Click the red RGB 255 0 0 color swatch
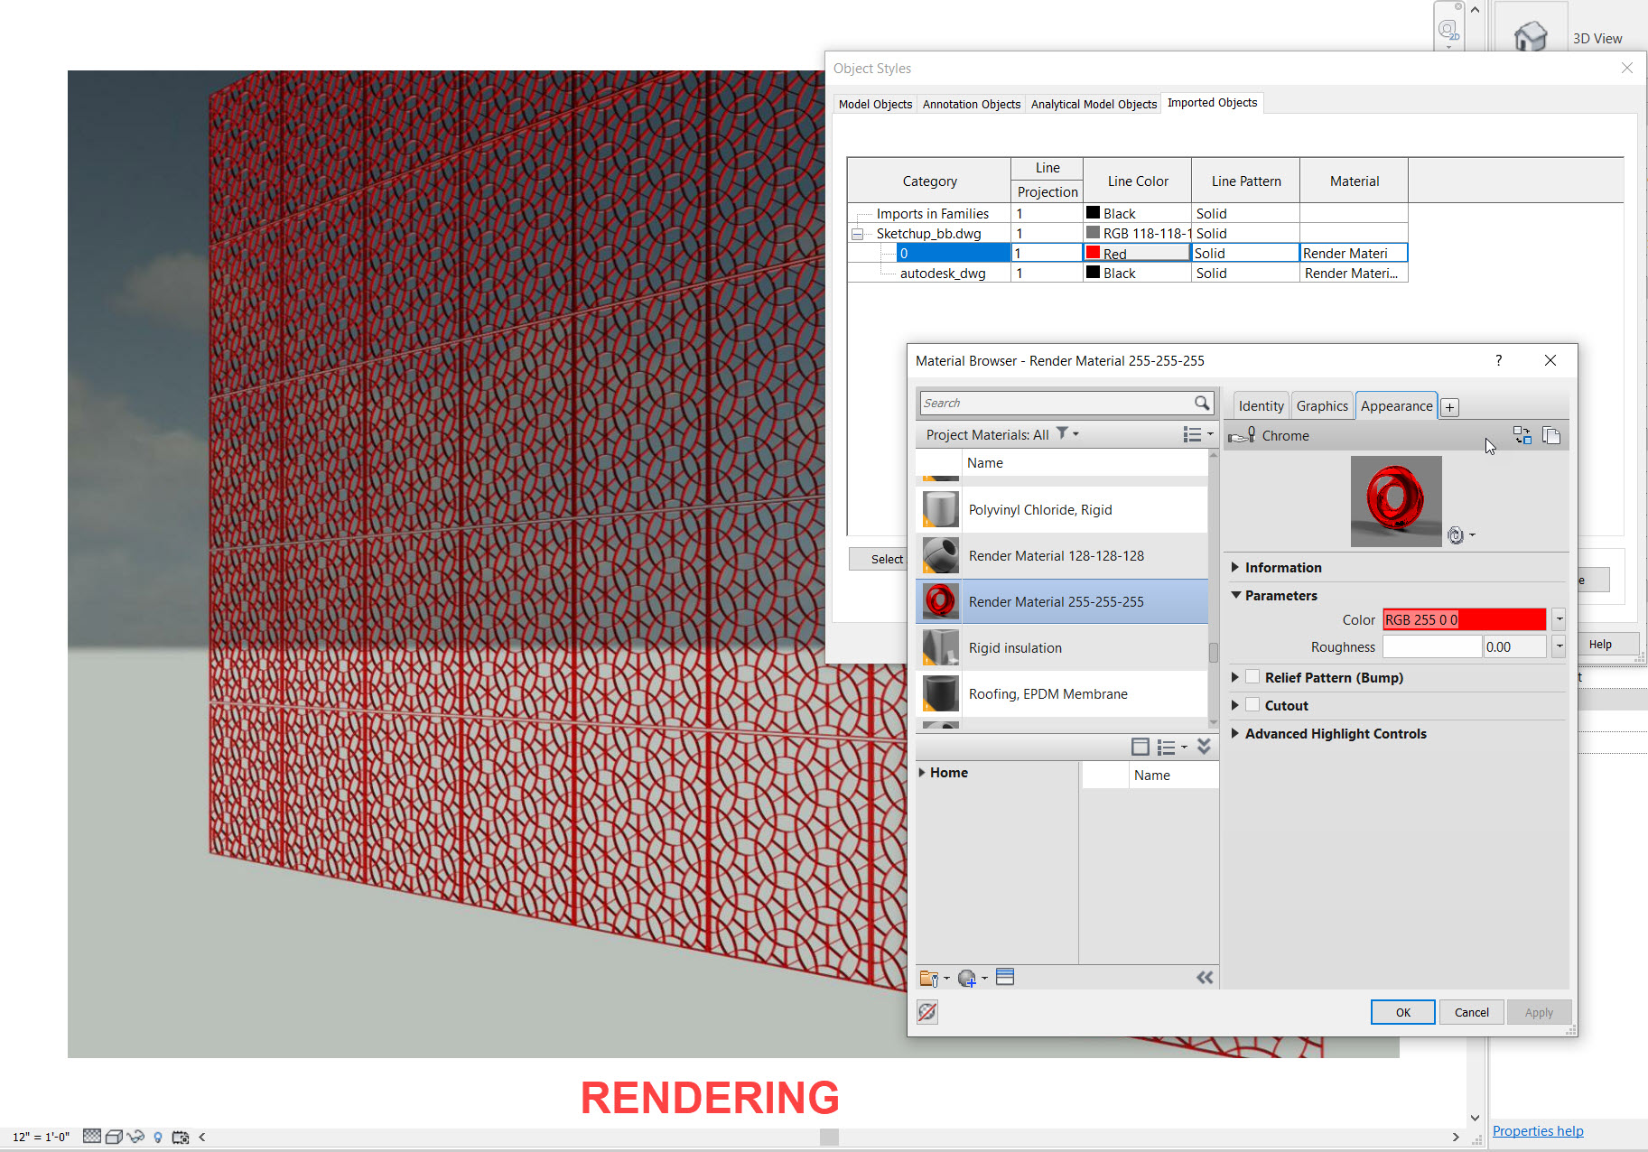Screen dimensions: 1648x1152 (x=1463, y=619)
